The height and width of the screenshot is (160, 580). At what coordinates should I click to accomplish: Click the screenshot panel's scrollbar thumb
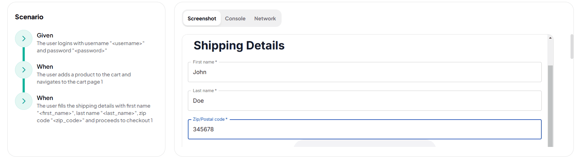click(x=550, y=105)
